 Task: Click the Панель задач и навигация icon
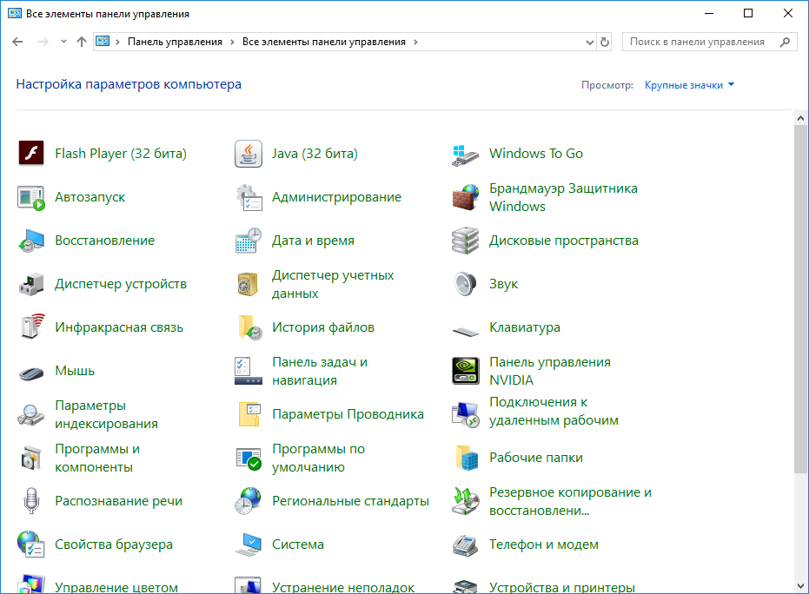tap(249, 371)
